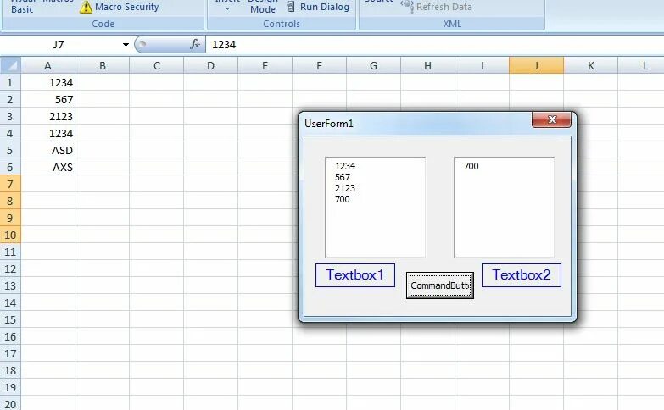The image size is (664, 410).
Task: Select column B header
Action: [102, 65]
